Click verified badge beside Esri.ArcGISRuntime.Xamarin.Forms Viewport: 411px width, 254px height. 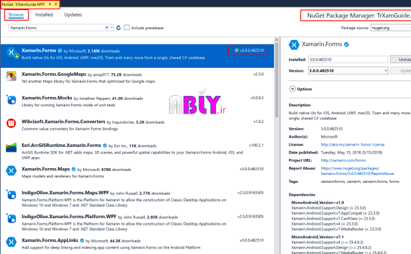click(x=105, y=146)
